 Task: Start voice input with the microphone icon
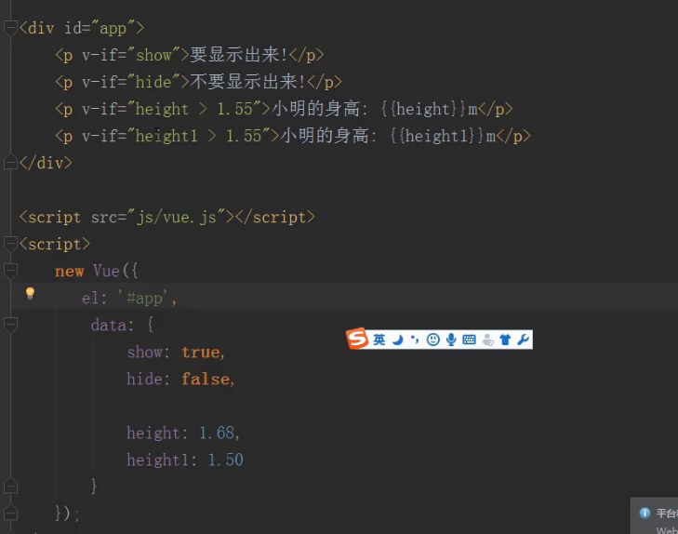(451, 340)
